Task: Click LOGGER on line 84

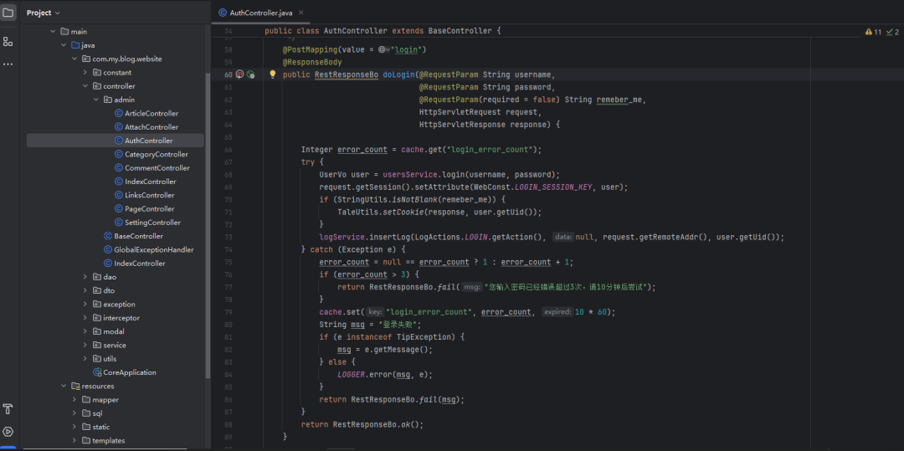Action: tap(351, 374)
